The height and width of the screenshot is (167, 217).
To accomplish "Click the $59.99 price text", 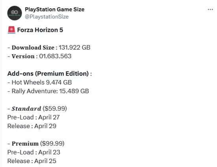I will click(55, 108).
